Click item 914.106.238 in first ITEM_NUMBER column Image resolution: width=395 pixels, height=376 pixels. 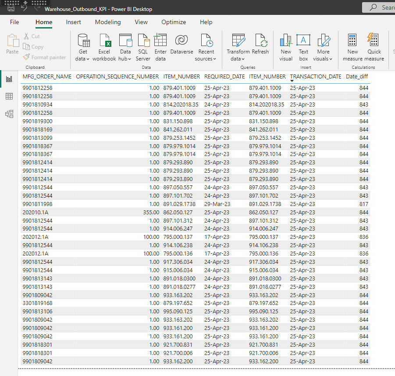click(x=178, y=245)
